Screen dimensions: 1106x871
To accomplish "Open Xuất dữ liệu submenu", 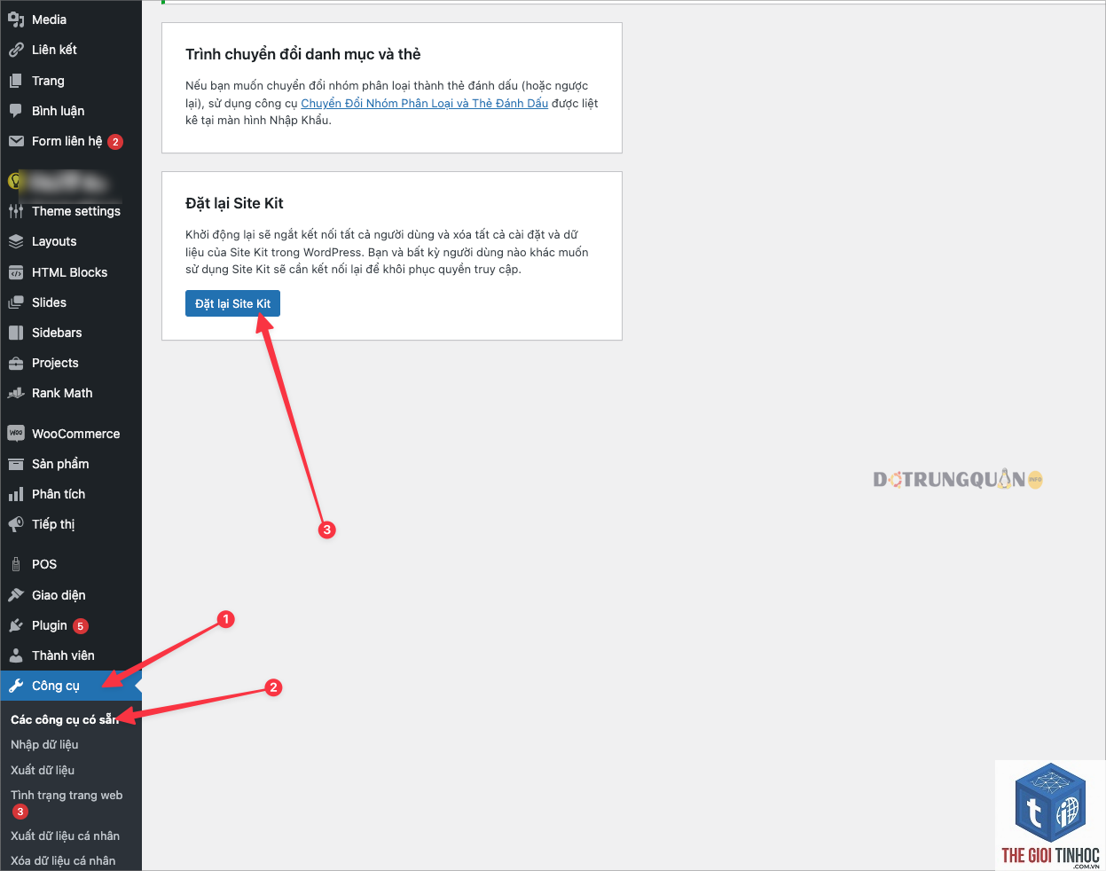I will click(x=43, y=770).
